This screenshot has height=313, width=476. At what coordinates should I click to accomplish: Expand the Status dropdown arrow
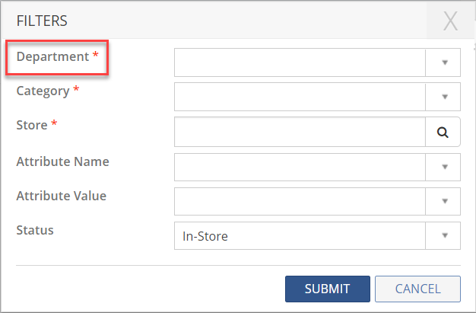coord(445,236)
